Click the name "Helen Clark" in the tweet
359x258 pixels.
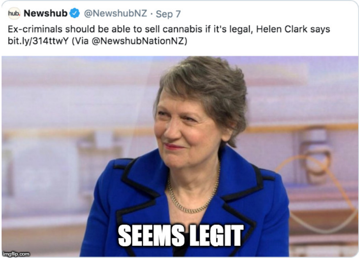click(282, 29)
